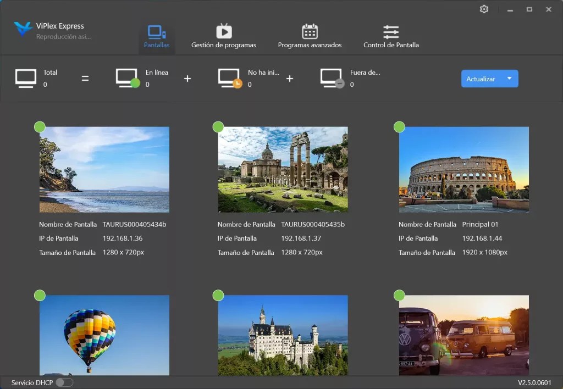Click green status dot of Principal 01
This screenshot has height=389, width=563.
[399, 127]
